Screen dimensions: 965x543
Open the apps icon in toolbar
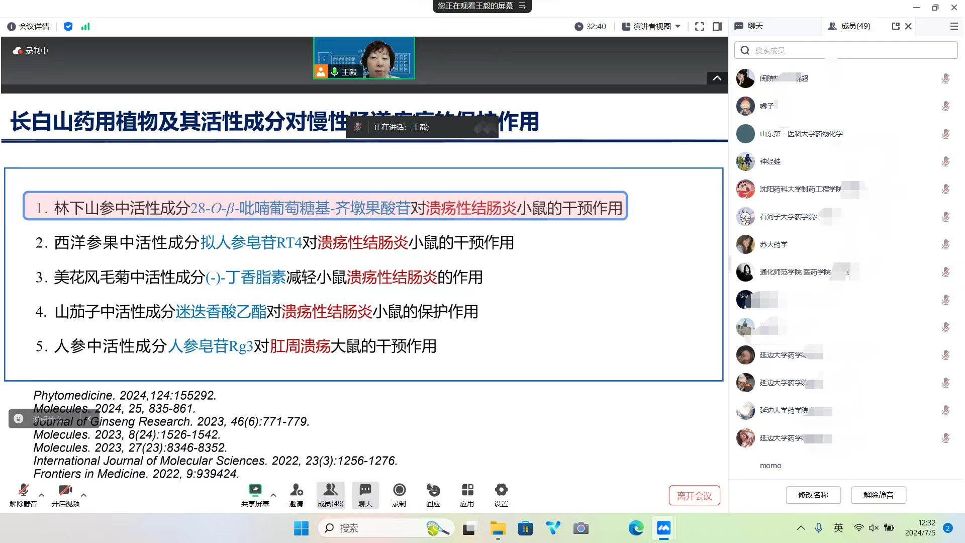coord(467,490)
